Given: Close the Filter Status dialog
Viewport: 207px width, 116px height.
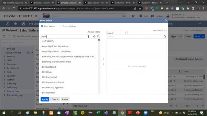Looking at the screenshot, I should point(166,20).
